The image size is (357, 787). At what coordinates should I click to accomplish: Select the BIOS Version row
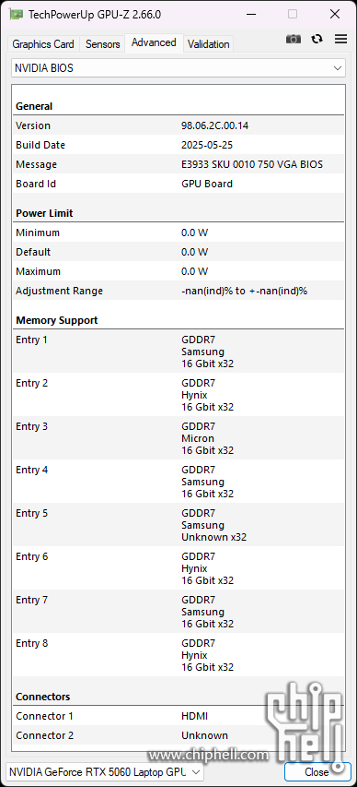[178, 125]
